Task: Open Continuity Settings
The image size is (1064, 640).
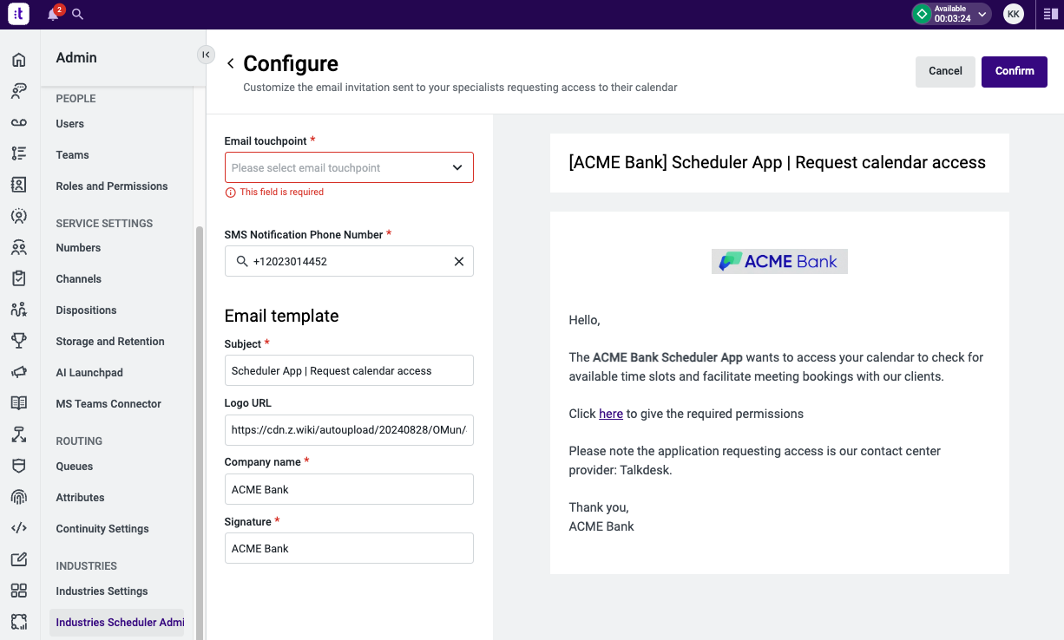Action: (102, 528)
